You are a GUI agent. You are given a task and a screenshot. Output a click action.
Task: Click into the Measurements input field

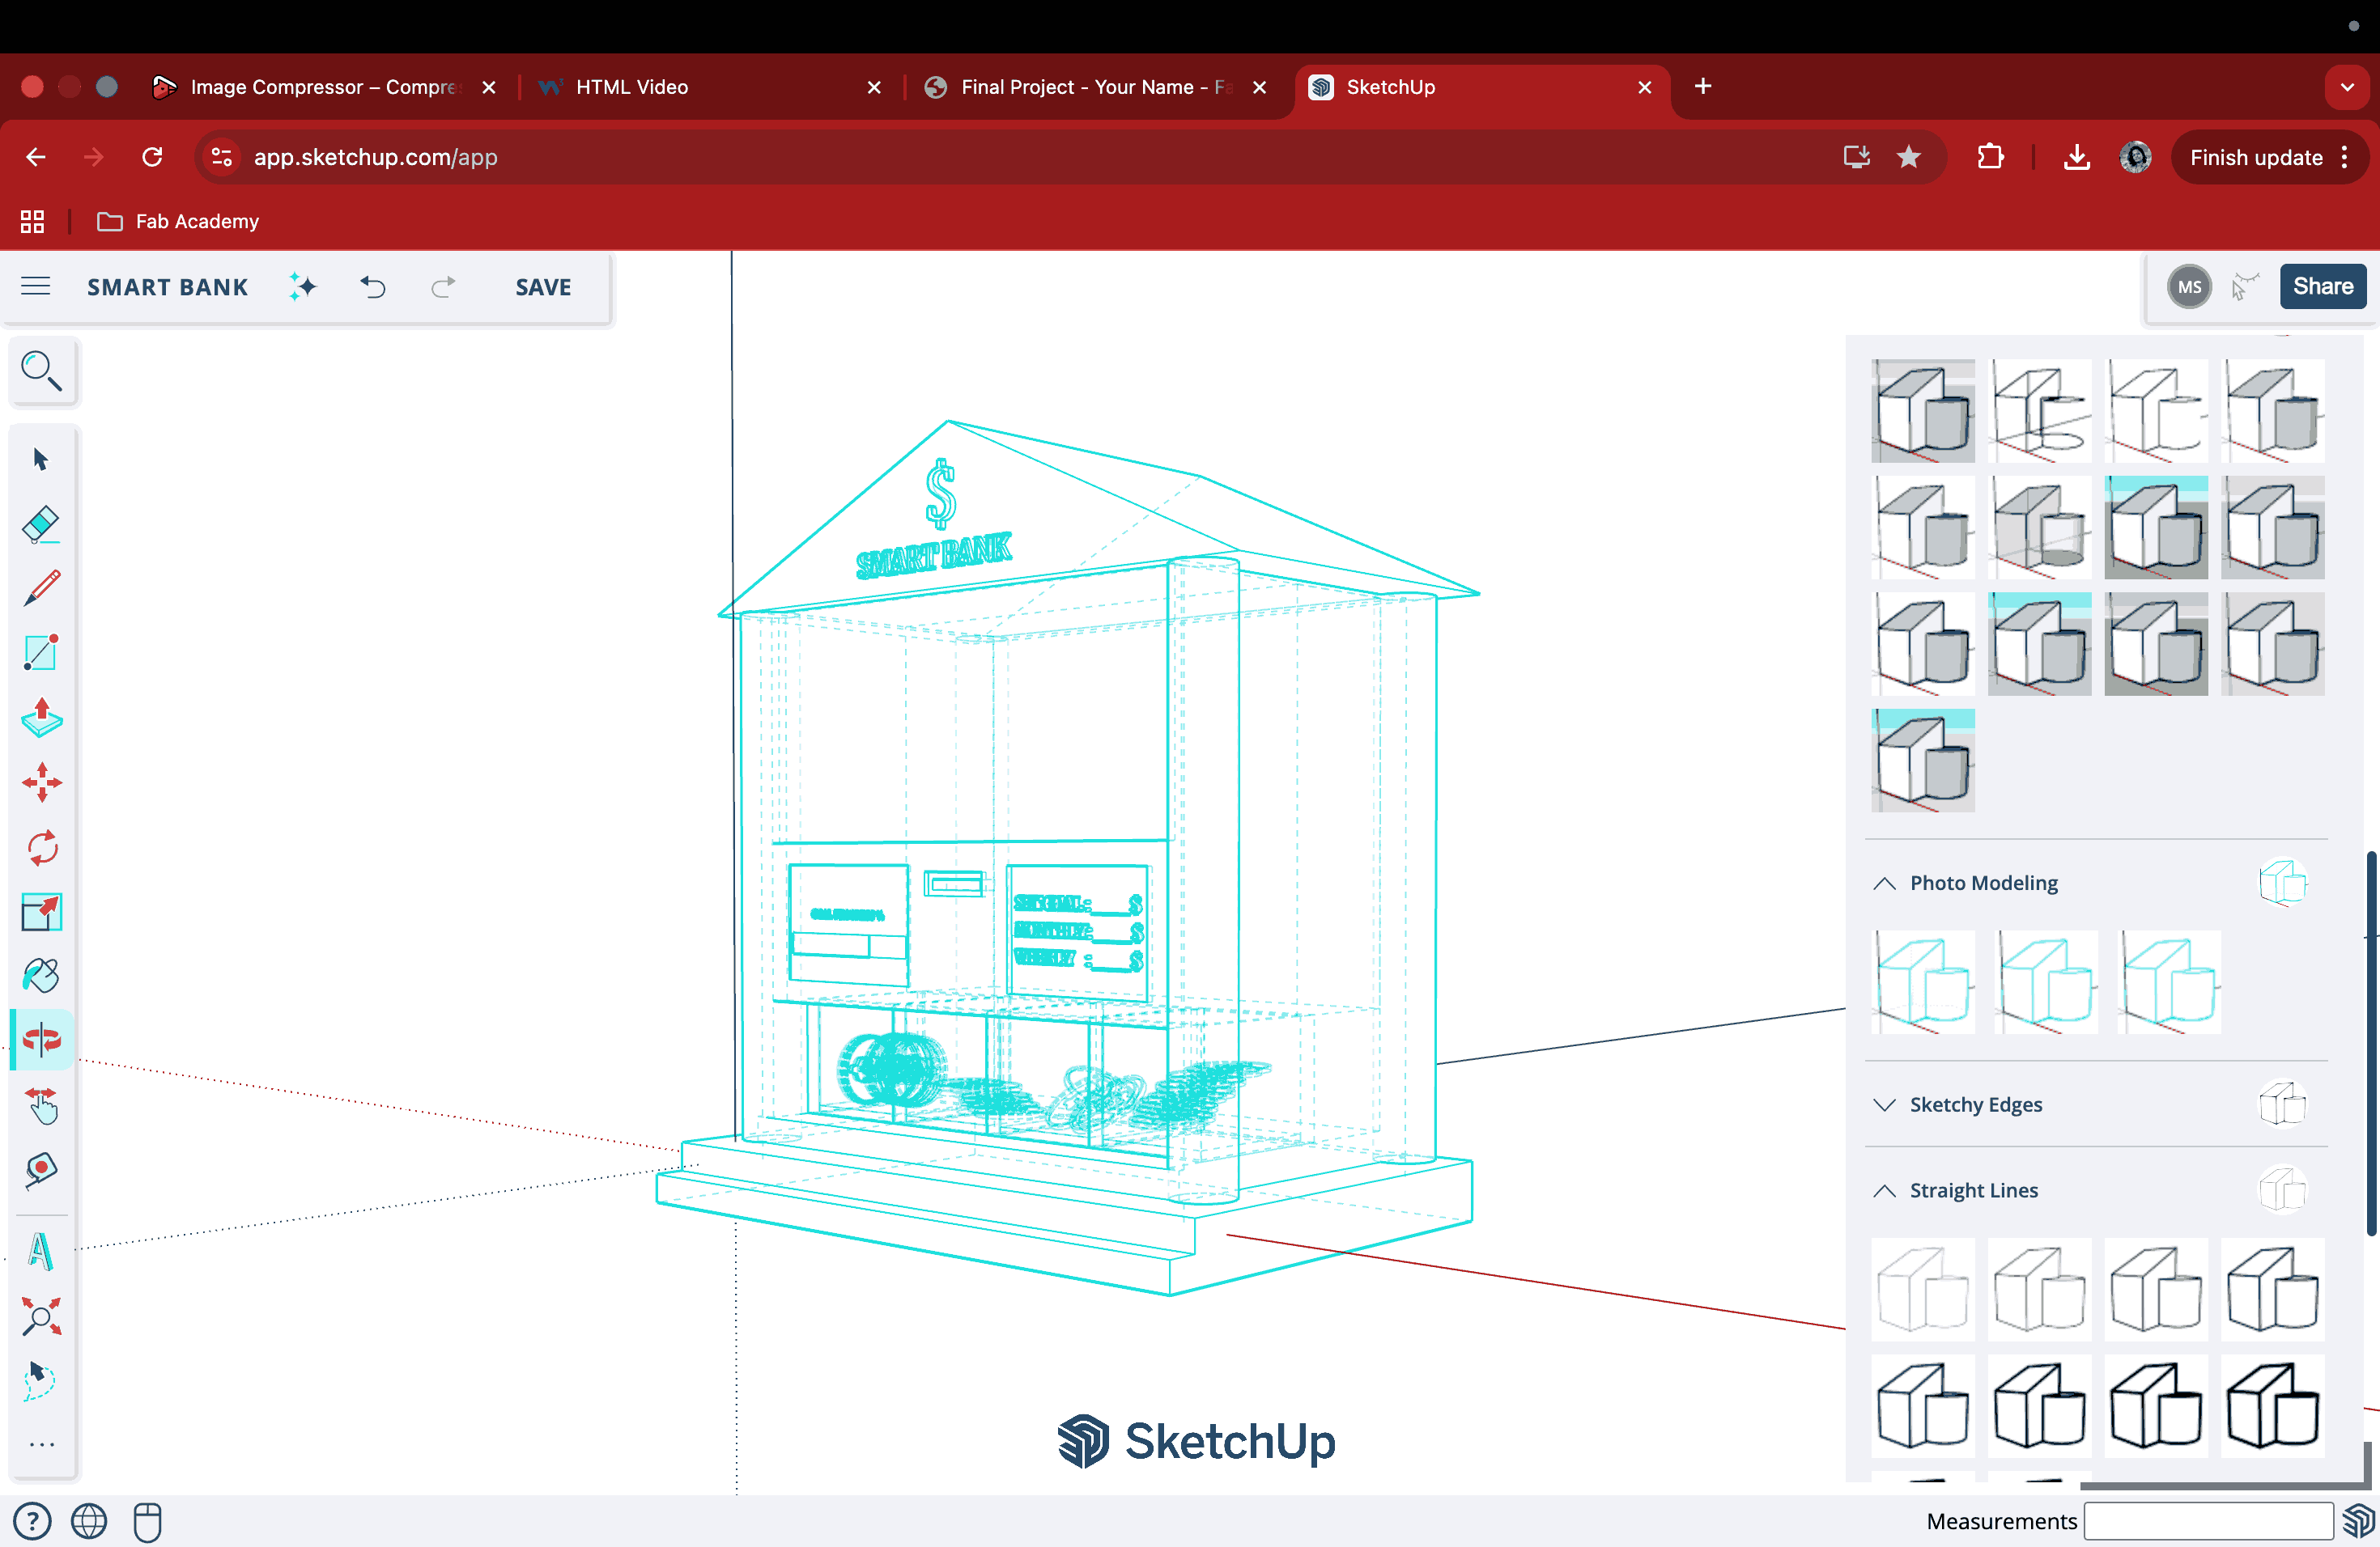[2208, 1521]
